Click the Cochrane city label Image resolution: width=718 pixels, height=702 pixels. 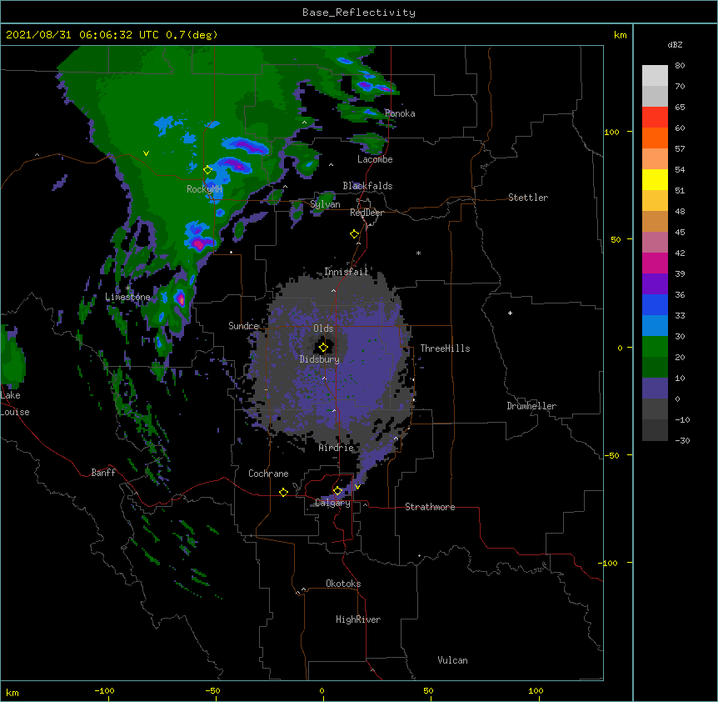[x=268, y=474]
